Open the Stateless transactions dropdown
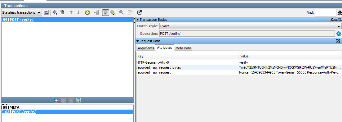The width and height of the screenshot is (342, 122). (21, 12)
